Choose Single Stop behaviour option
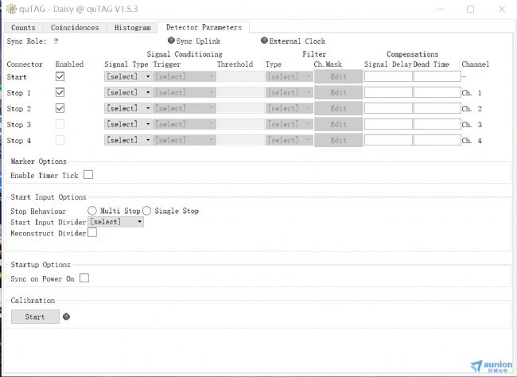Viewport: 517px width, 377px height. [x=146, y=211]
